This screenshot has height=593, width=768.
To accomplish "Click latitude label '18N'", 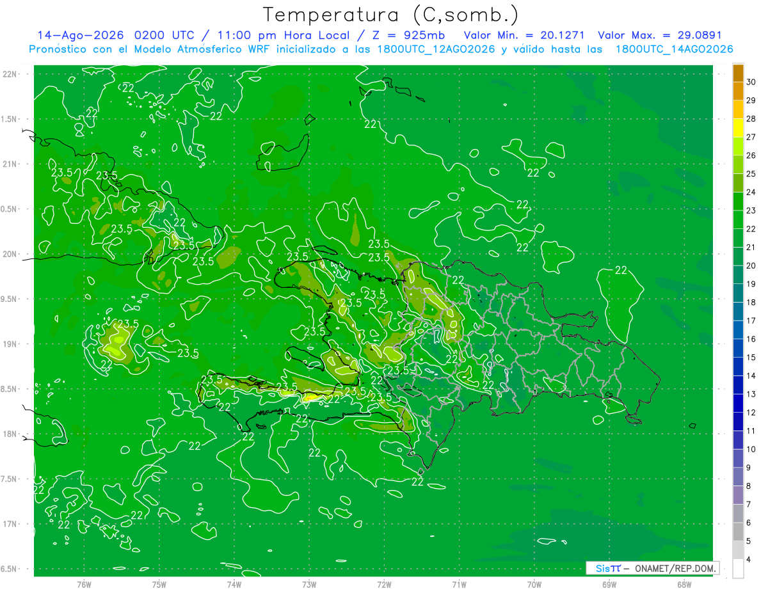I will (10, 434).
